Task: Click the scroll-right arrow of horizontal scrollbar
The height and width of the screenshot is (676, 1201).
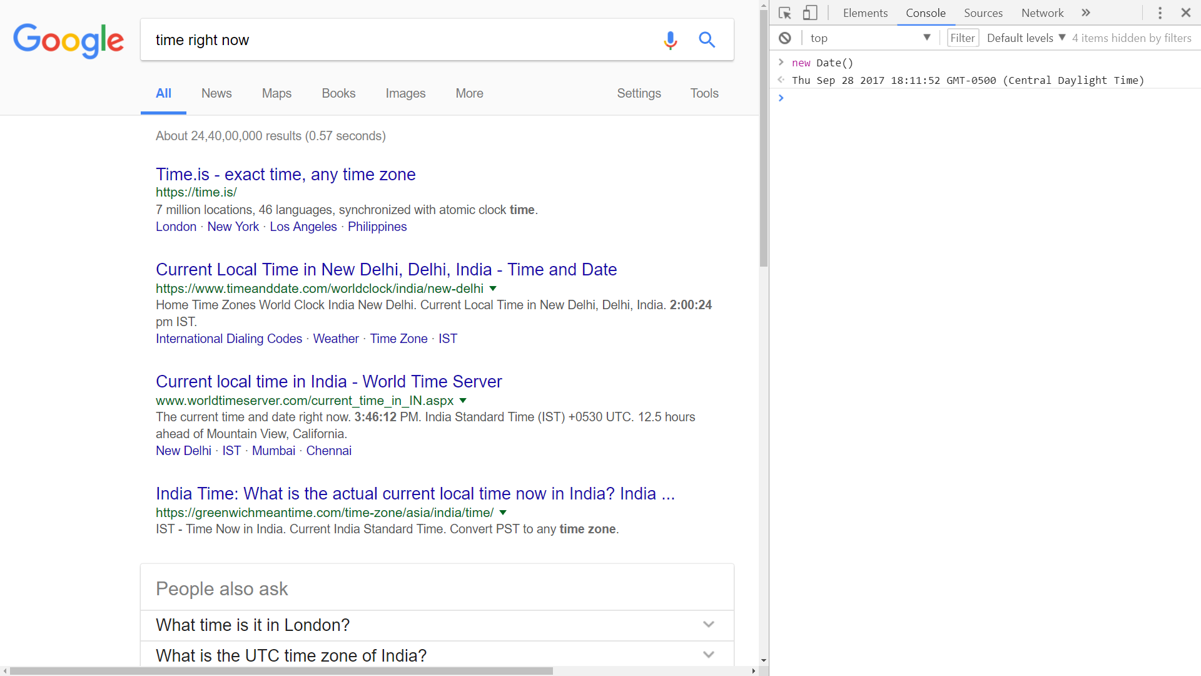Action: (754, 671)
